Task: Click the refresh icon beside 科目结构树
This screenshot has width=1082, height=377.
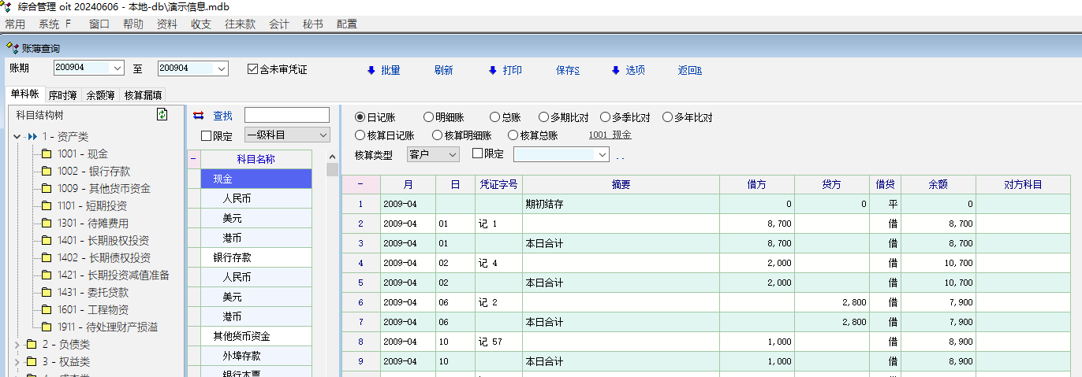Action: (x=162, y=115)
